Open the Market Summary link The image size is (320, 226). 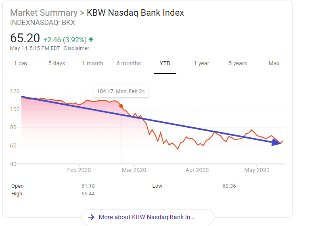click(44, 12)
